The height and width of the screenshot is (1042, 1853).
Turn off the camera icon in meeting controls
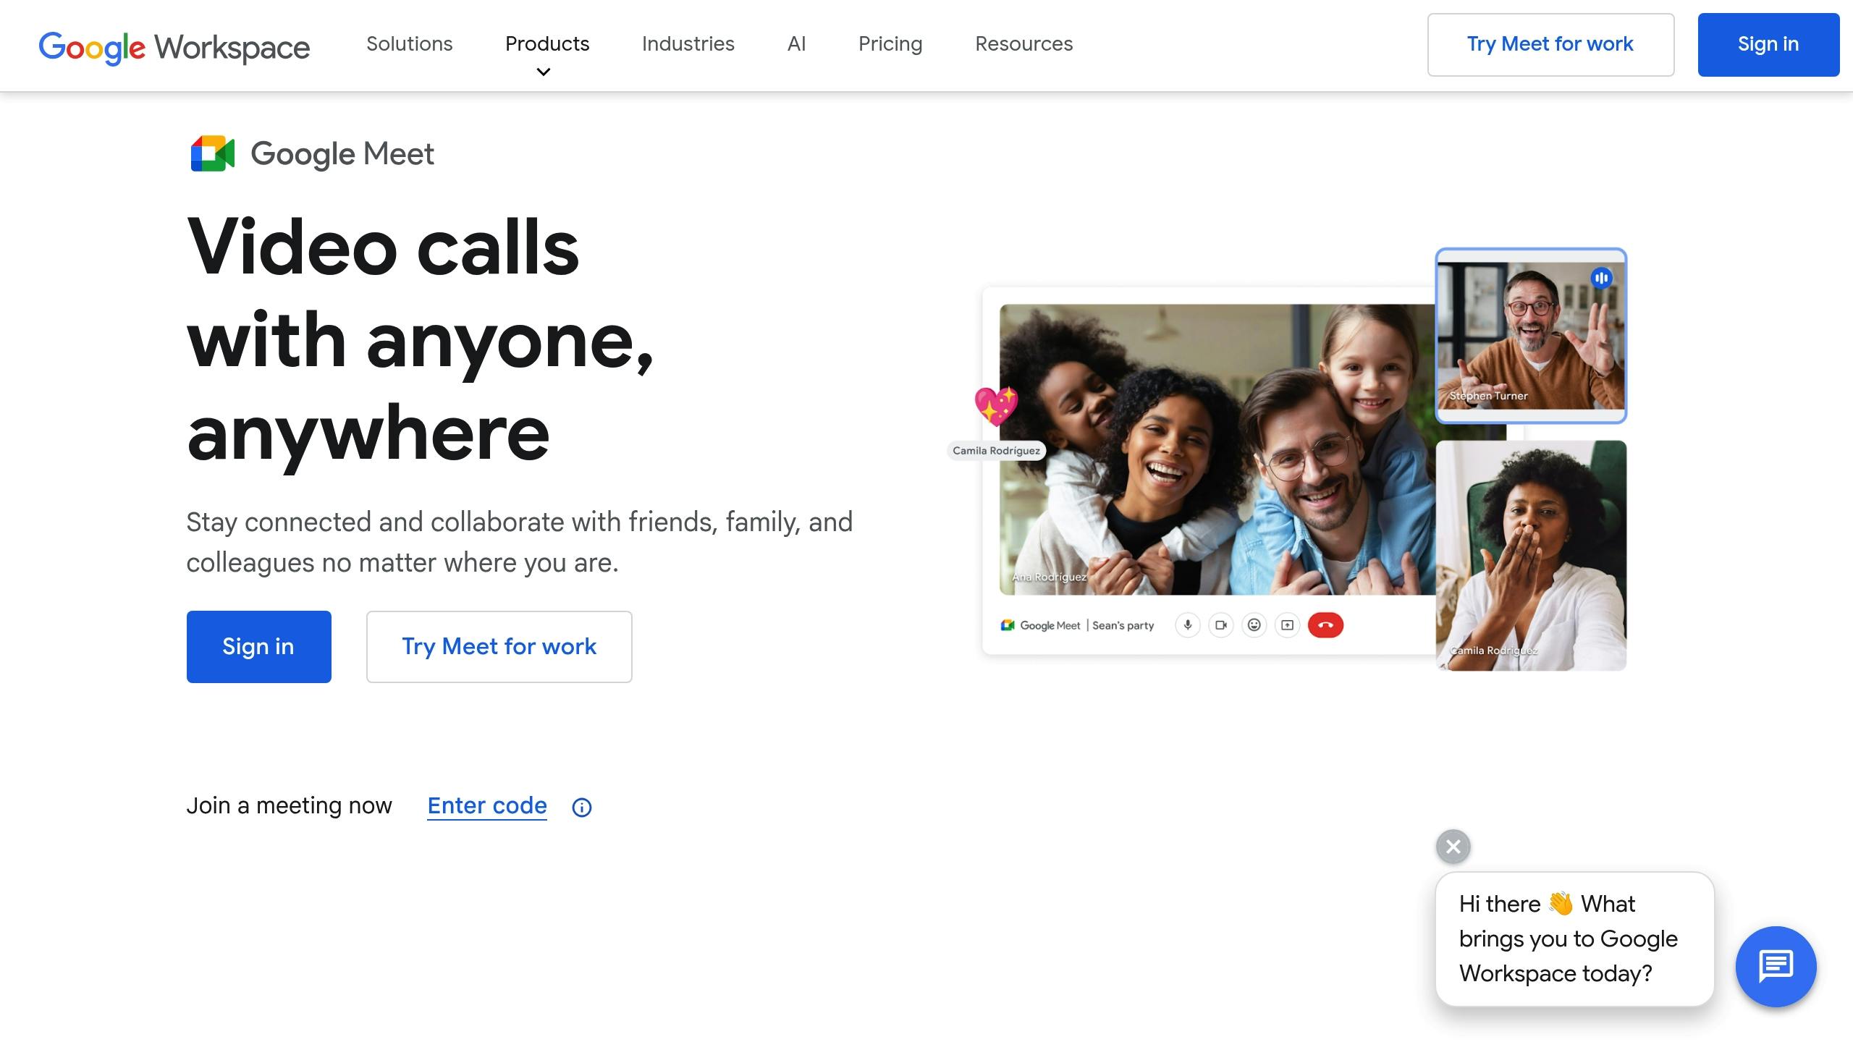(x=1221, y=624)
